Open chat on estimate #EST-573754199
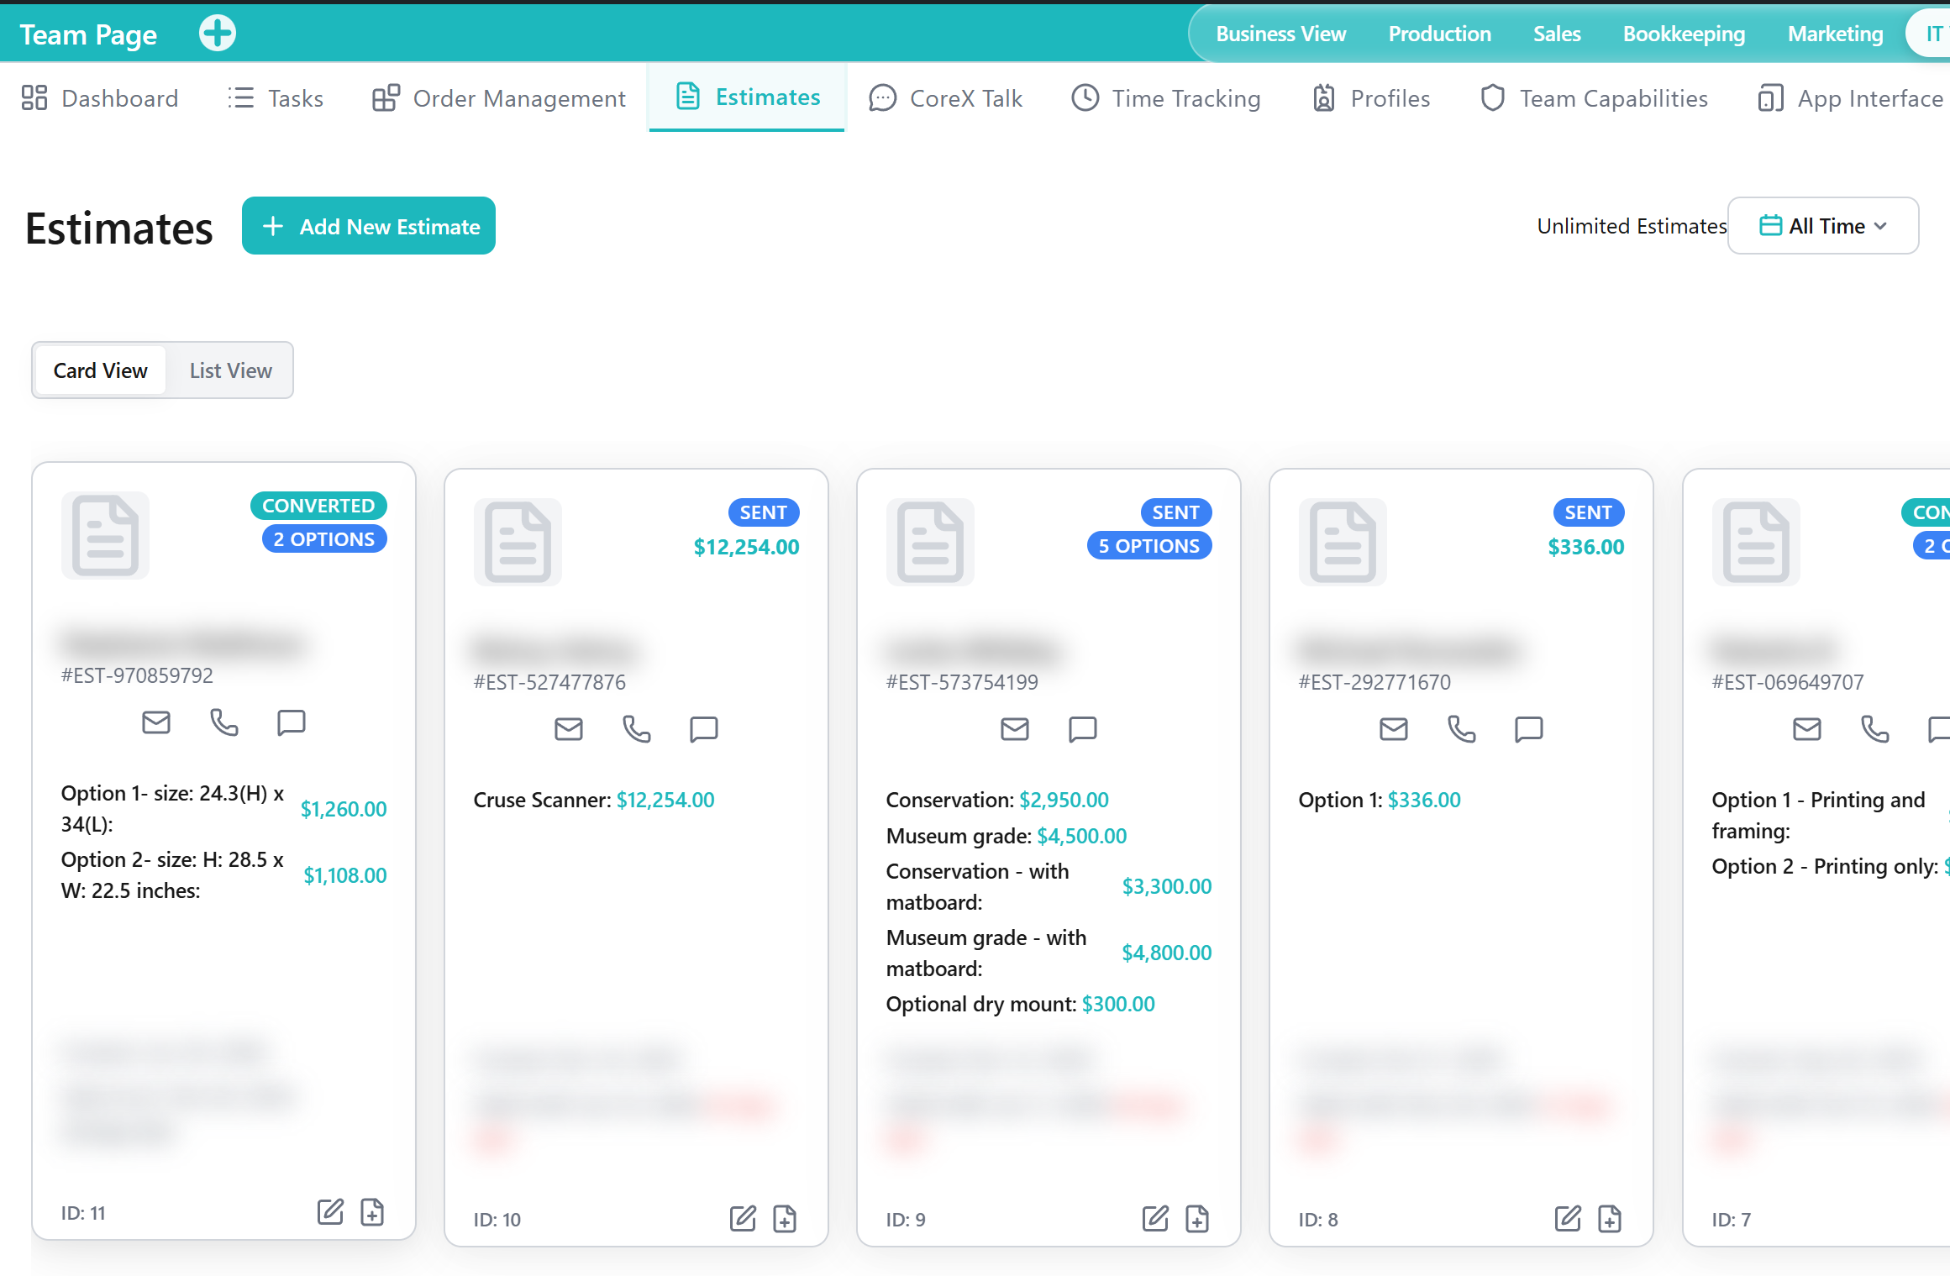1950x1276 pixels. click(x=1083, y=729)
